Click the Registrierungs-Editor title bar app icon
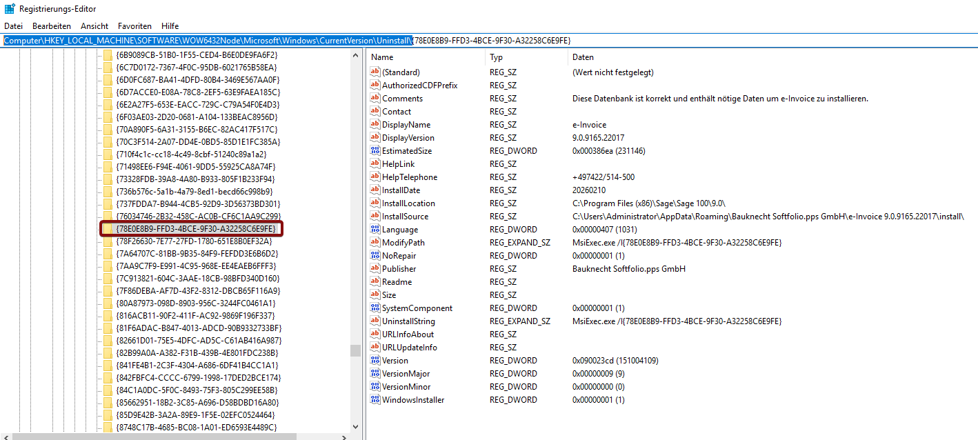This screenshot has height=440, width=978. pos(10,9)
